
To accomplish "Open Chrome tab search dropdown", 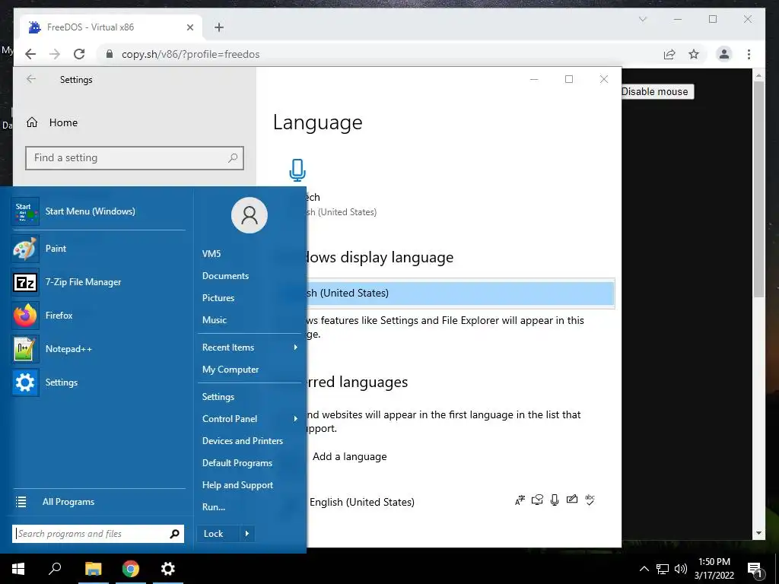I will [642, 19].
